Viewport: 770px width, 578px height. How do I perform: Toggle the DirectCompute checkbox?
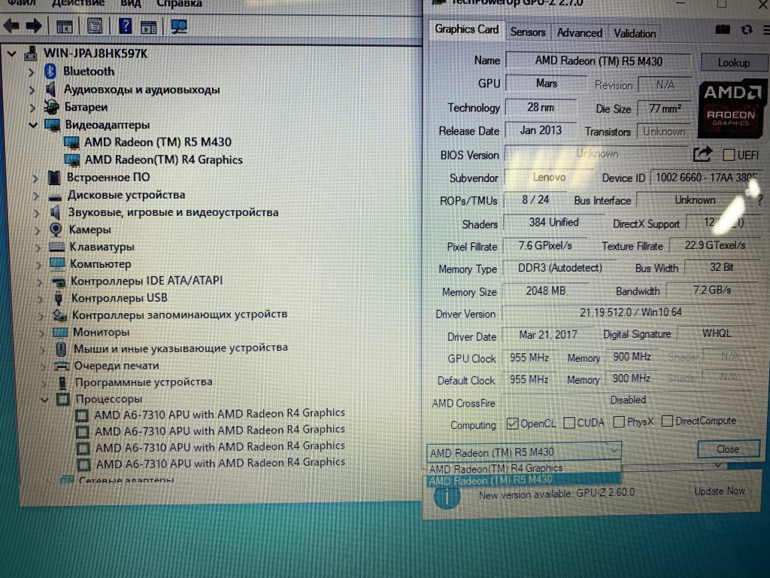(667, 421)
